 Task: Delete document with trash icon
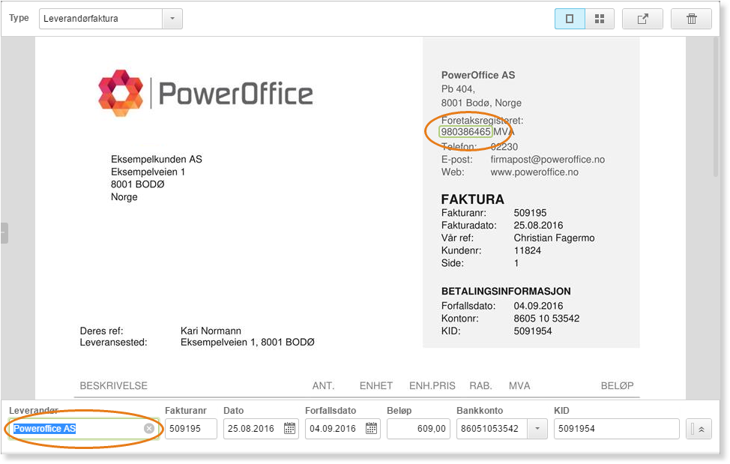[691, 19]
